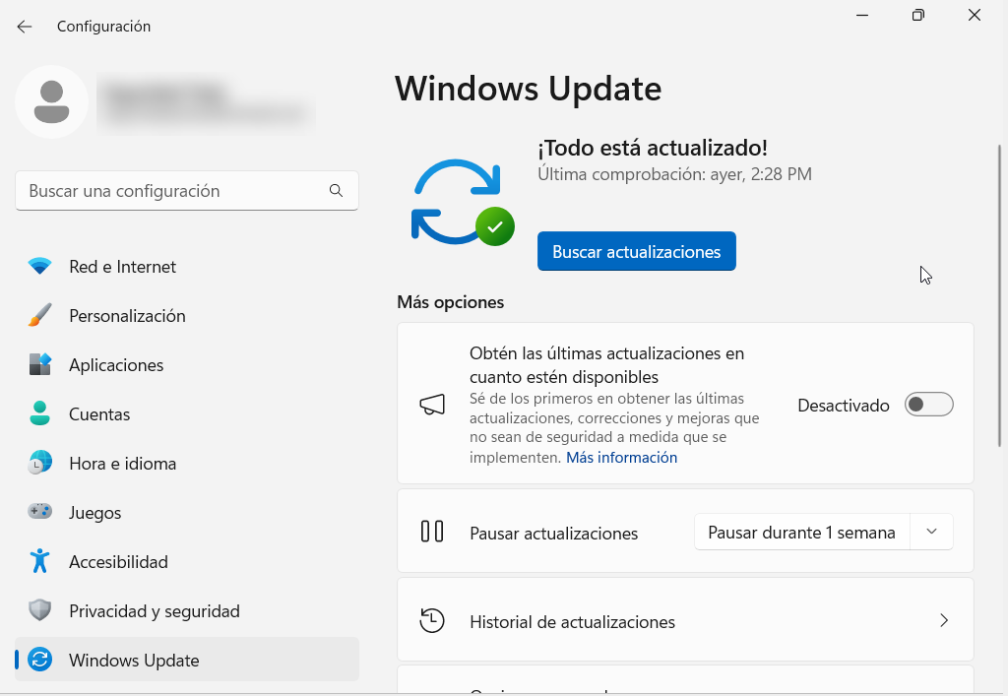
Task: Go back with the arrow icon
Action: point(25,27)
